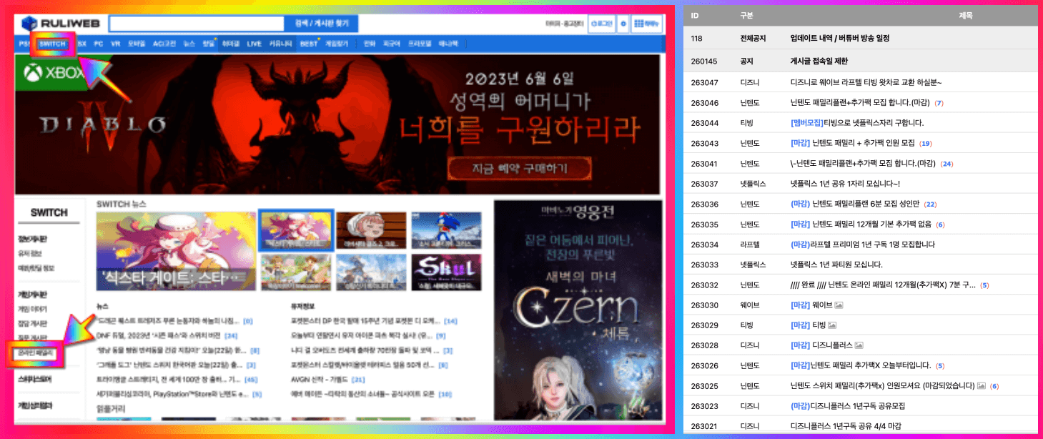
Task: Open post 263046 닌텐도 패밀리플랜+추가팩 모집
Action: pyautogui.click(x=861, y=103)
